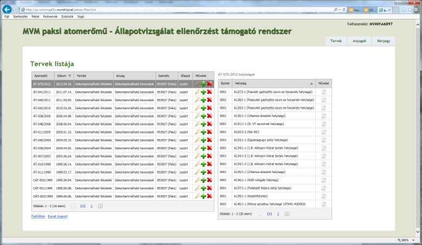
Task: Click the Excel import link
Action: click(57, 216)
